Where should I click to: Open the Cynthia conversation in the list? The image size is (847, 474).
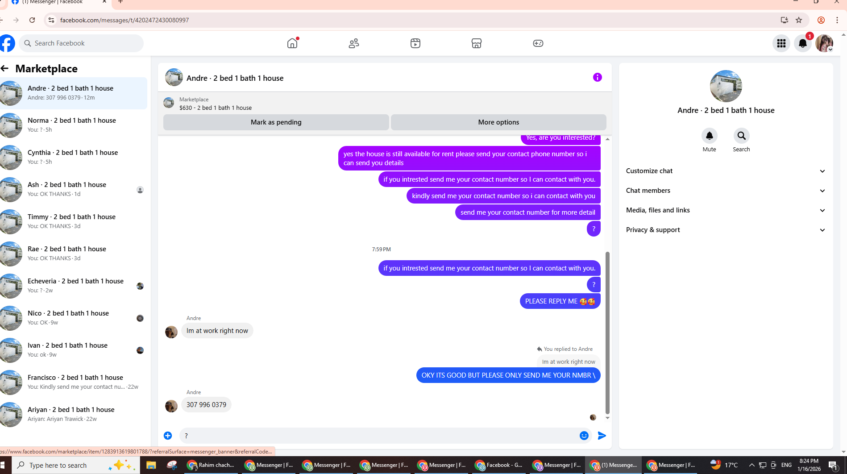pos(74,157)
